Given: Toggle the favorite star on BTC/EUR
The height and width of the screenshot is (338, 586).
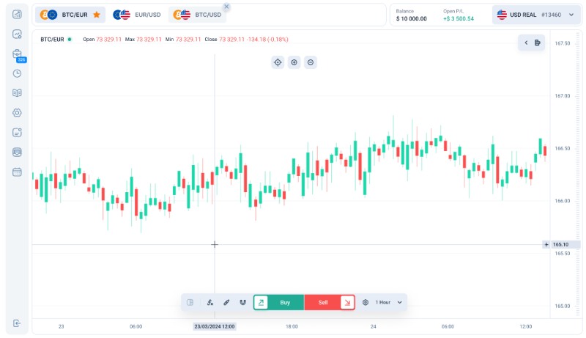Looking at the screenshot, I should coord(97,15).
